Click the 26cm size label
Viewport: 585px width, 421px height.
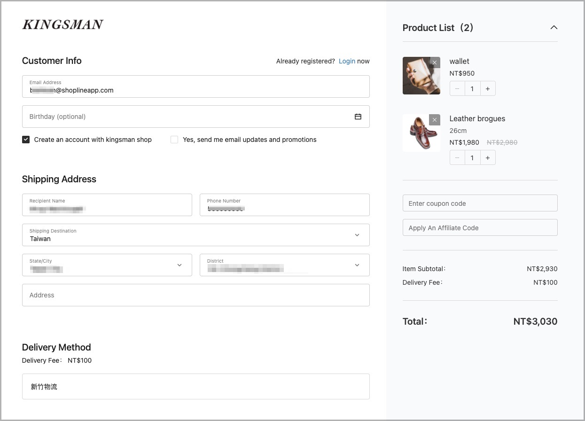(458, 131)
